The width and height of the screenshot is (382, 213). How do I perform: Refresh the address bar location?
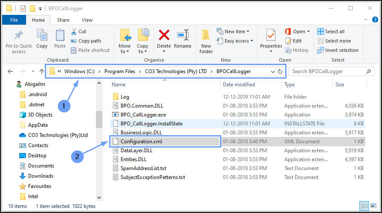280,71
